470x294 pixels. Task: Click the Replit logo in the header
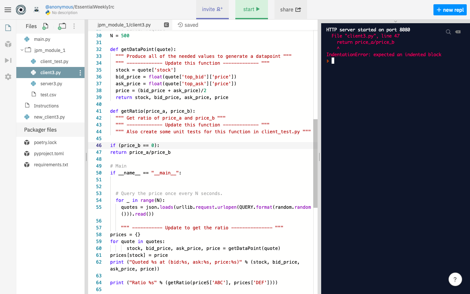click(21, 9)
